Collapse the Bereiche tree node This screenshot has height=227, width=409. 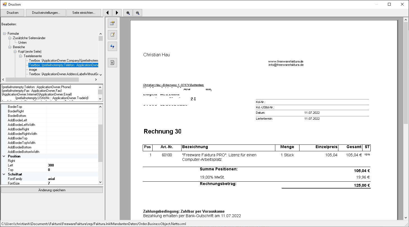point(10,47)
